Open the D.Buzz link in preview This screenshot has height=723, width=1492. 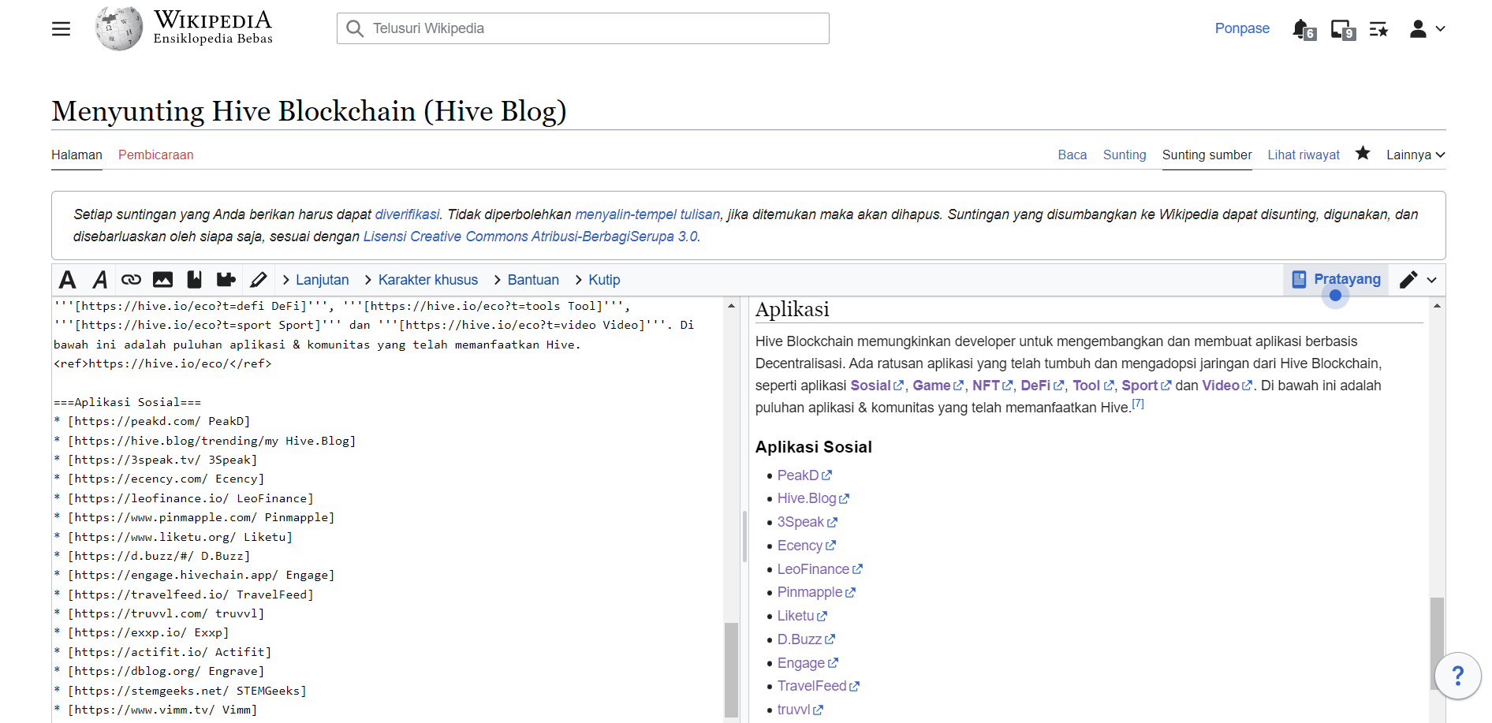click(x=806, y=639)
